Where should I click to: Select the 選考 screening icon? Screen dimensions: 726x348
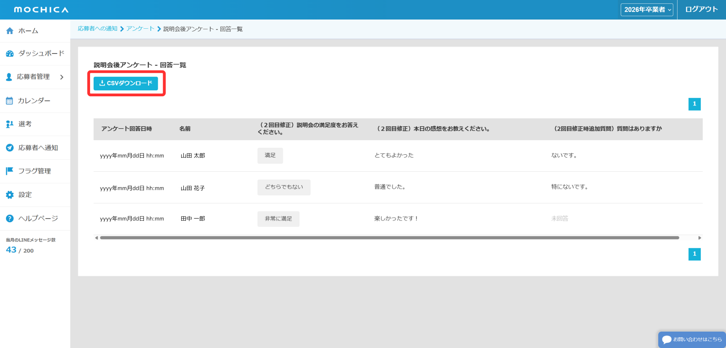pyautogui.click(x=10, y=124)
